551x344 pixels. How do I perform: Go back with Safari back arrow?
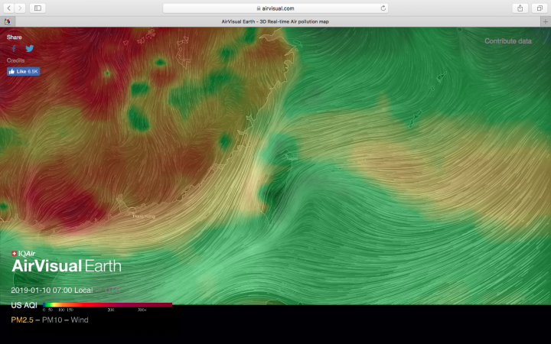8,8
